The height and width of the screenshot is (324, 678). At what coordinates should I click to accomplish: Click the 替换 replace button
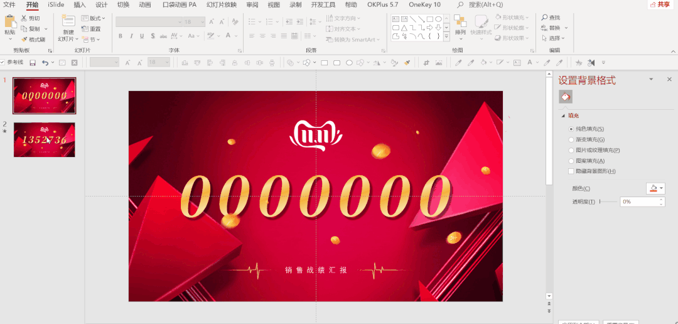554,28
